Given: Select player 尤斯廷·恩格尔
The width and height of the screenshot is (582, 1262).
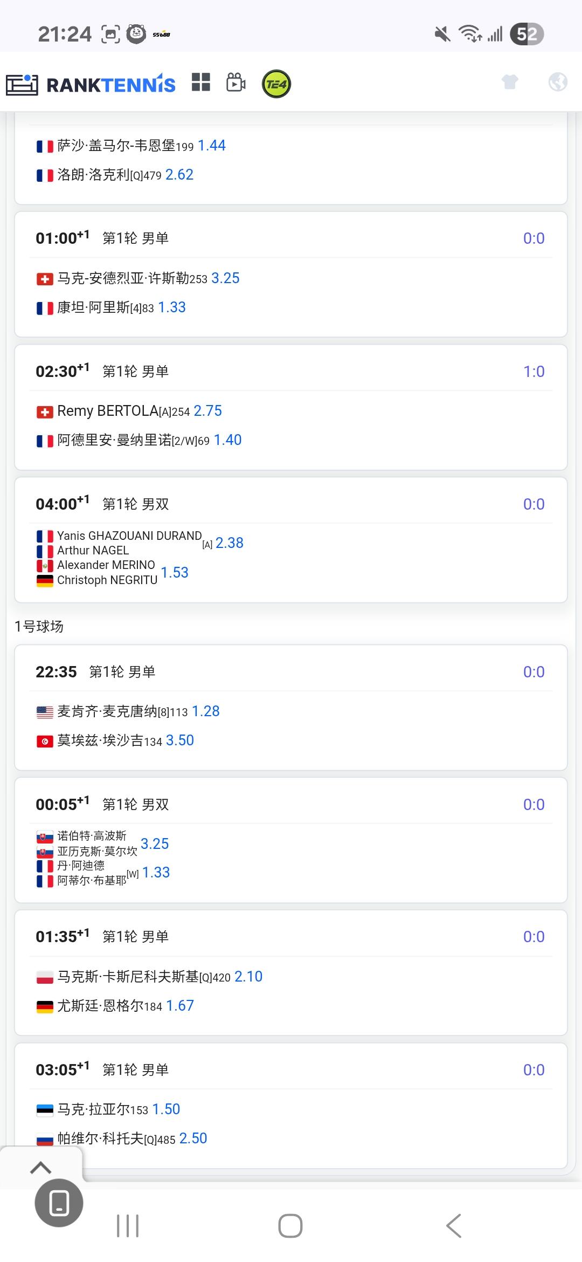Looking at the screenshot, I should (100, 1006).
